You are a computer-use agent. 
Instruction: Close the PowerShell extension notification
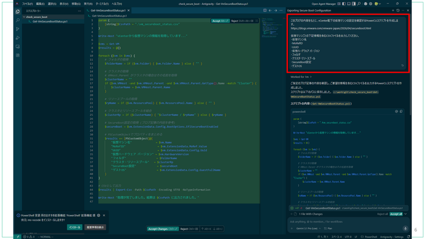coord(104,215)
